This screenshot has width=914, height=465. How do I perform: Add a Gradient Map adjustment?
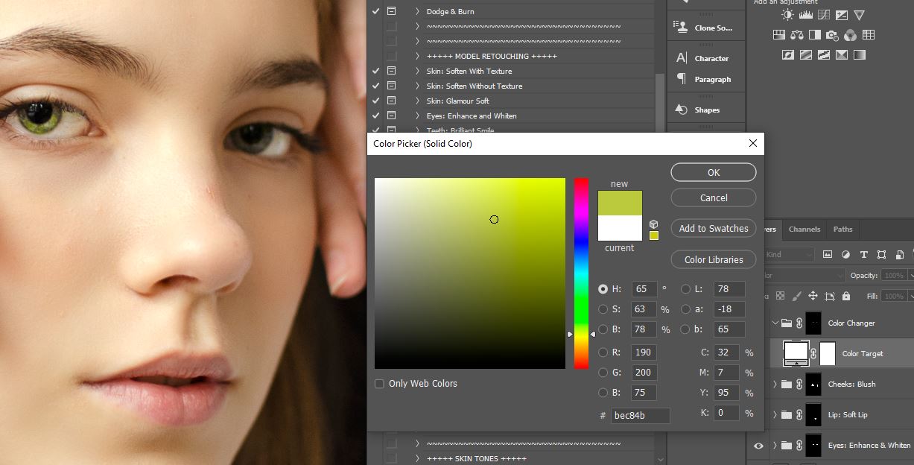[859, 54]
